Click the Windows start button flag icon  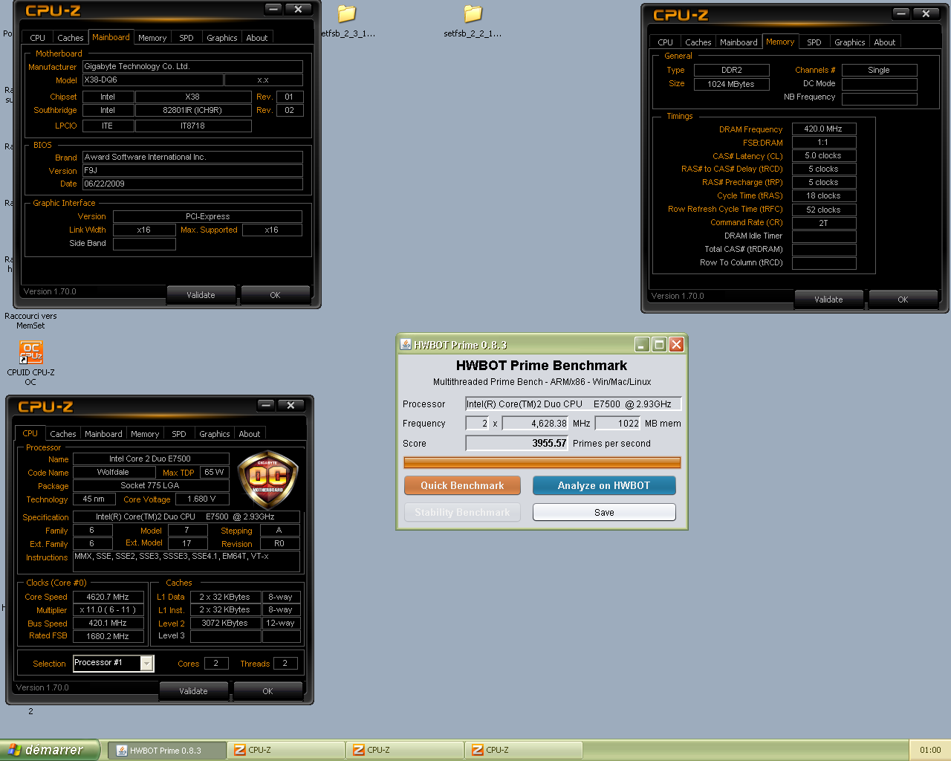click(14, 750)
